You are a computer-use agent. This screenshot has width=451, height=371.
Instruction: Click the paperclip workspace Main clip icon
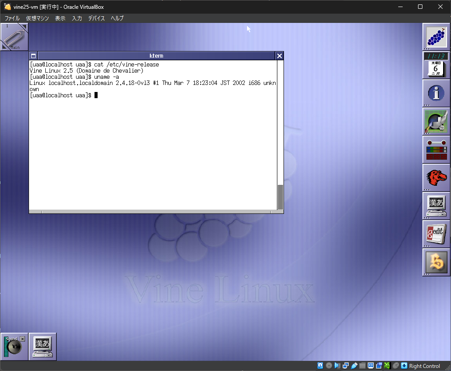[14, 37]
